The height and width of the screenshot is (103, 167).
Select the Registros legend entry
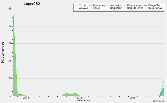pos(116,8)
